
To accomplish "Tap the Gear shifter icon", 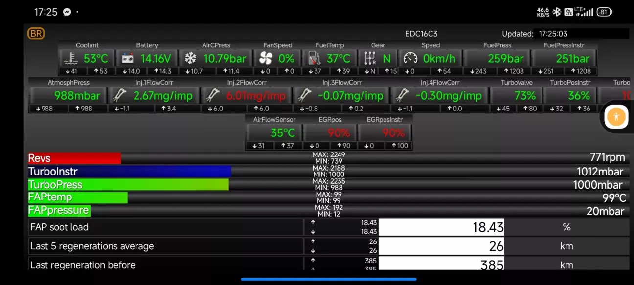I will click(370, 59).
